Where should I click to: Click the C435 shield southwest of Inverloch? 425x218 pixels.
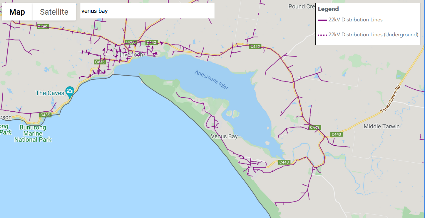[x=100, y=62]
